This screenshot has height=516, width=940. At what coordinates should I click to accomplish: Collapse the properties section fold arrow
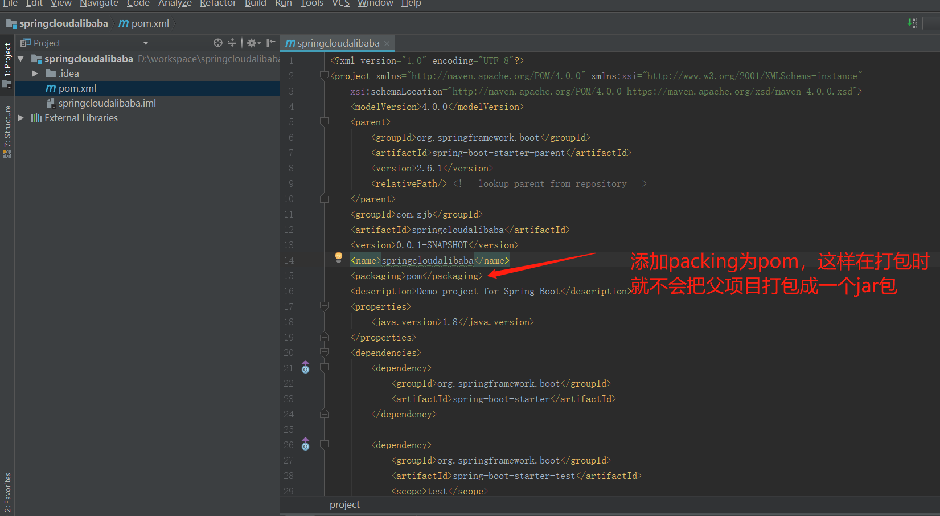[x=324, y=306]
